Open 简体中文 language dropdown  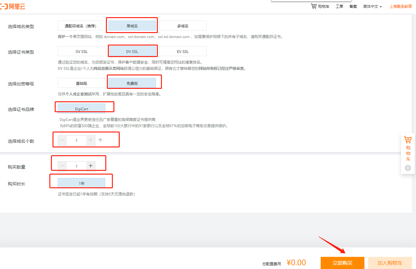[x=372, y=7]
